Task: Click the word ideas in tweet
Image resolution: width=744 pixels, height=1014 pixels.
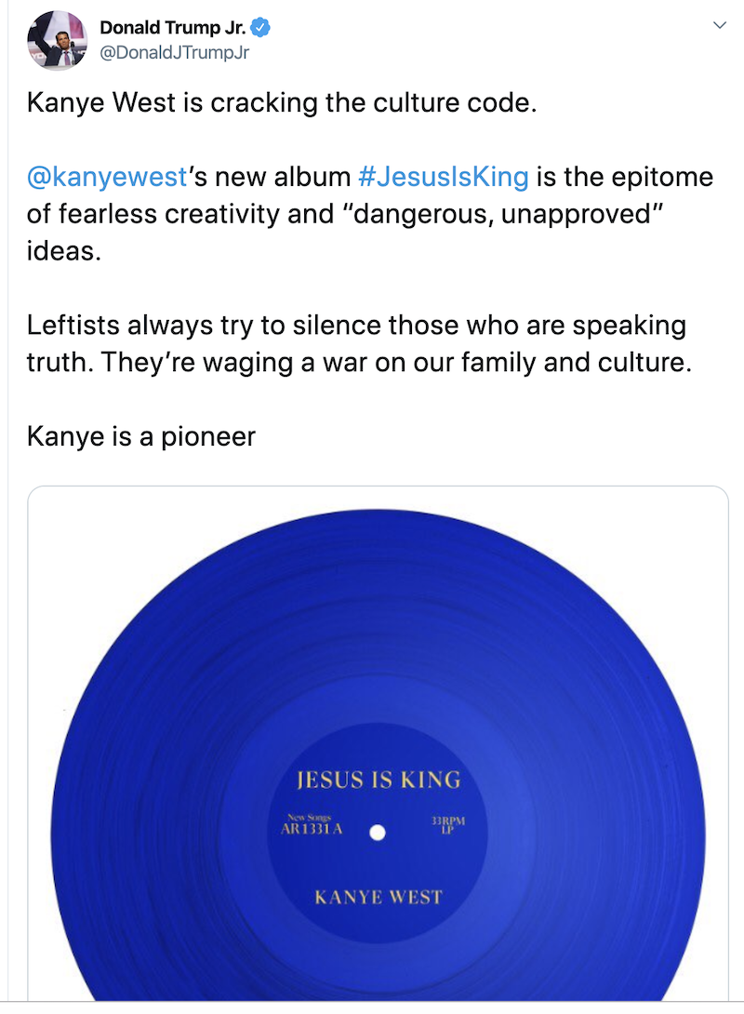Action: coord(64,251)
